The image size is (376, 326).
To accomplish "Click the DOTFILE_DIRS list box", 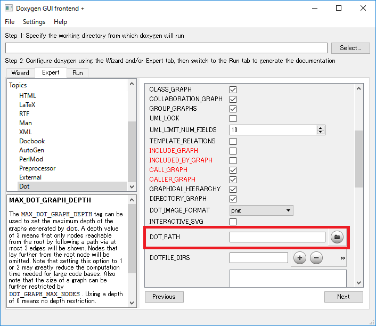I will (x=288, y=278).
